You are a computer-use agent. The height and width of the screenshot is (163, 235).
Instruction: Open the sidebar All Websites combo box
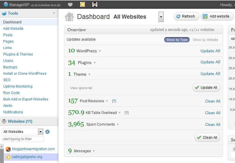[x=23, y=131]
